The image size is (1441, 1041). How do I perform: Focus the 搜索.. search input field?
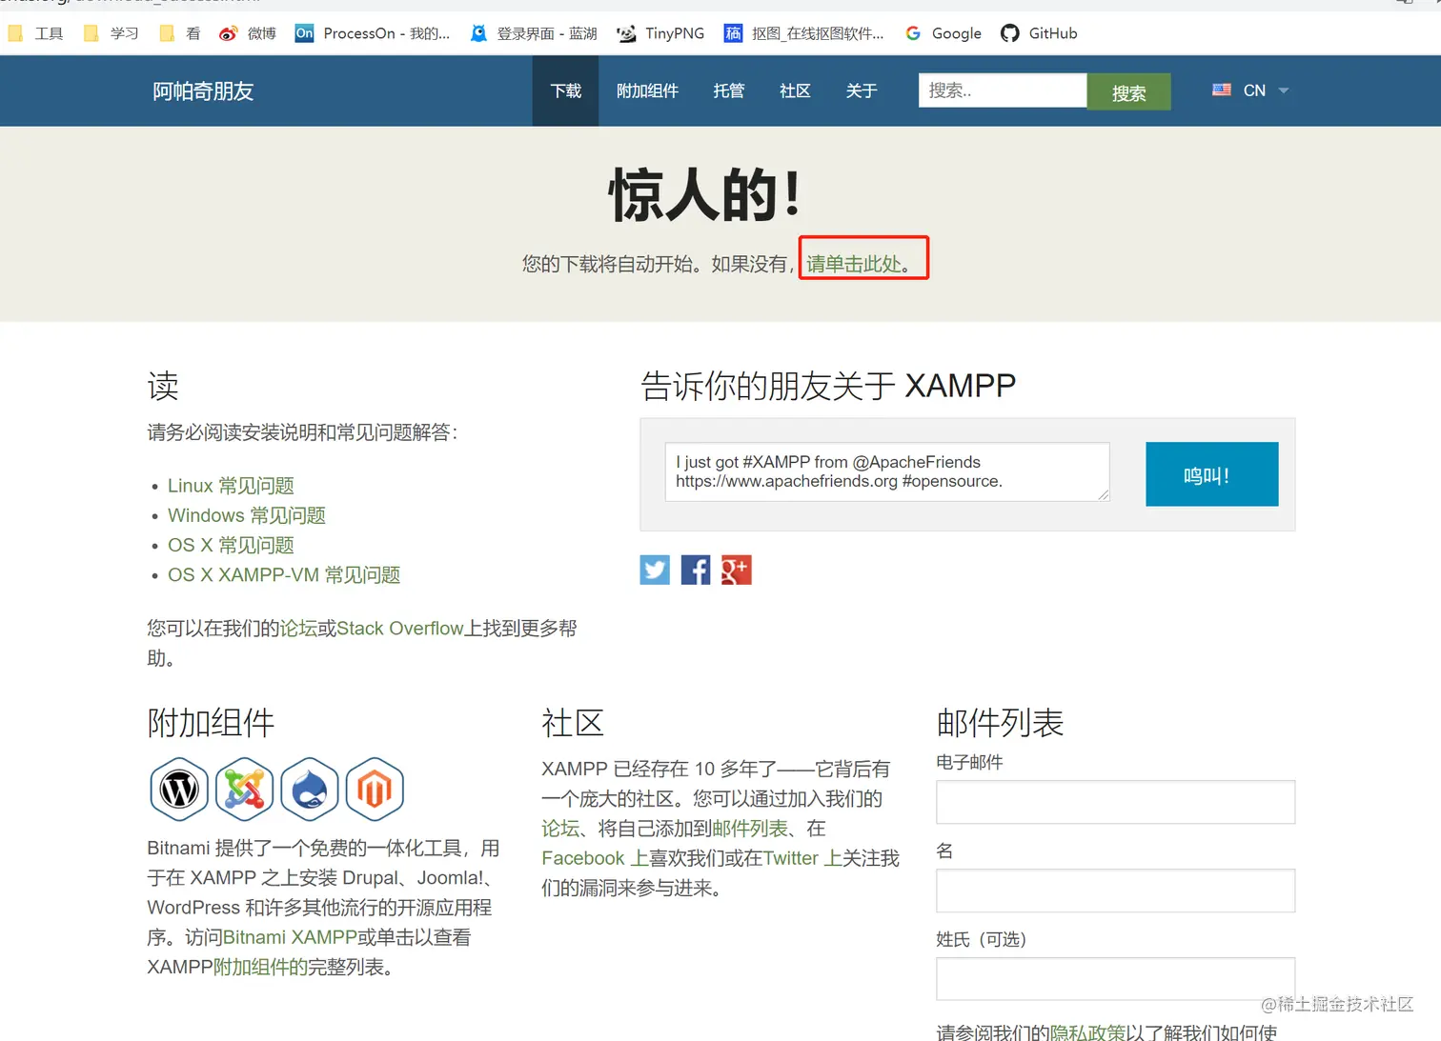coord(1003,90)
